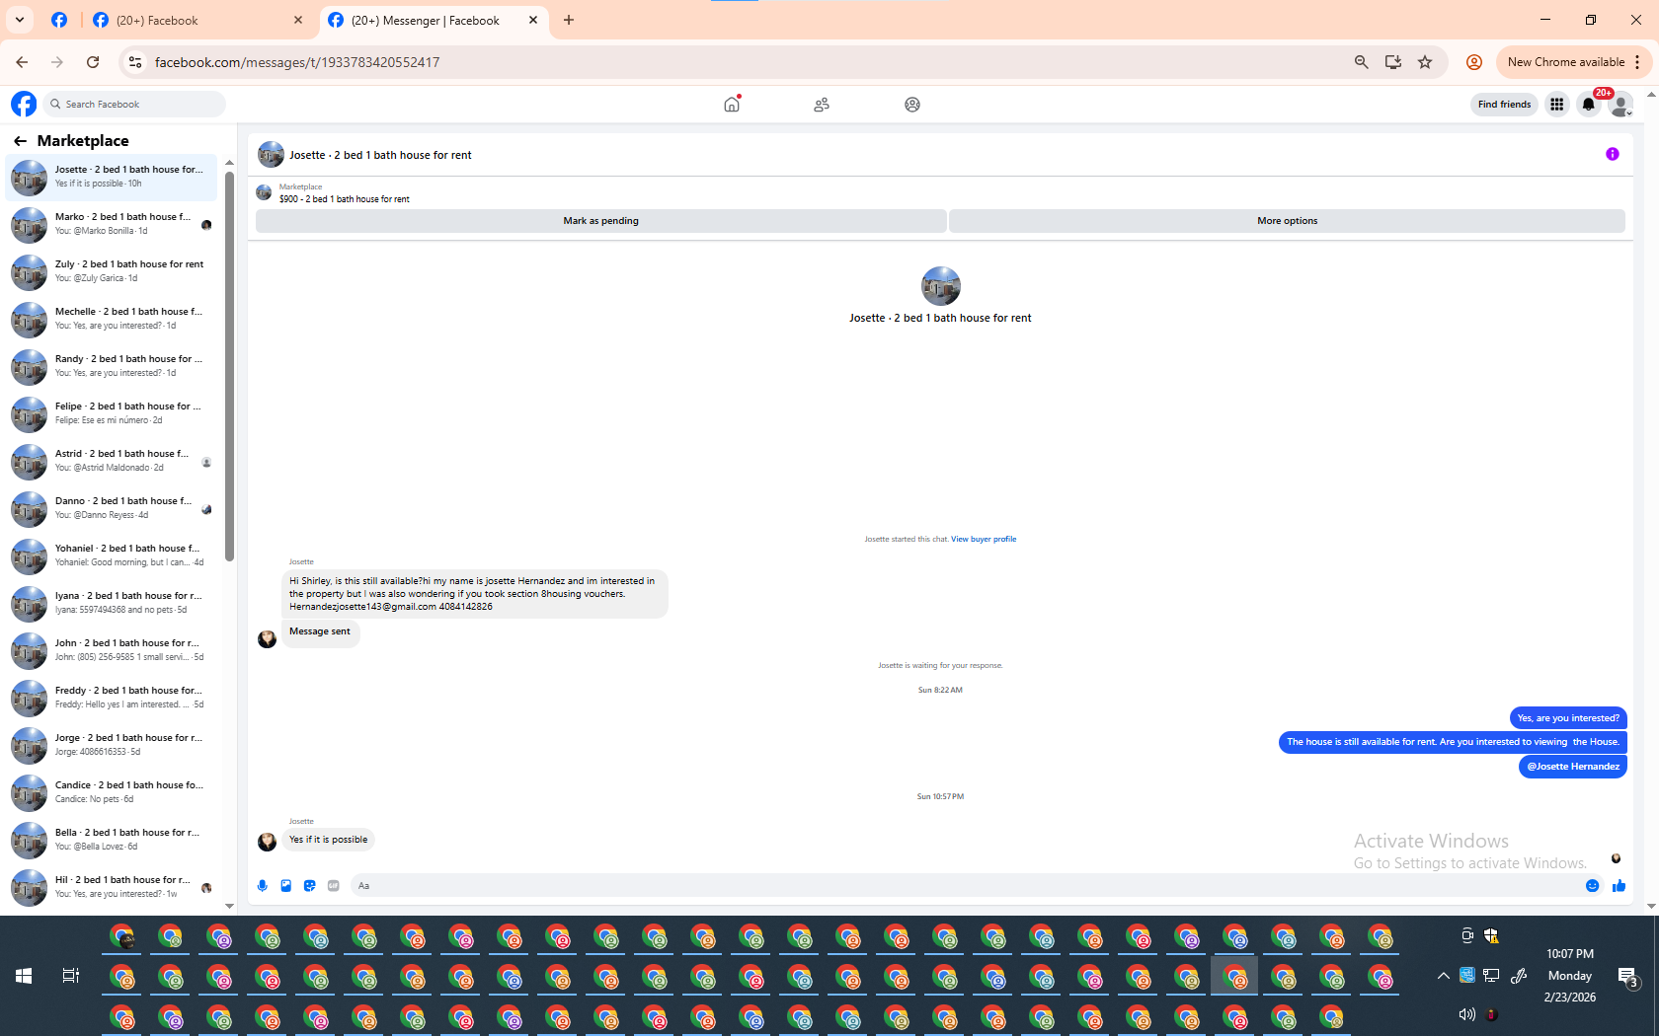Open Windows Start menu
Image resolution: width=1659 pixels, height=1036 pixels.
tap(24, 976)
